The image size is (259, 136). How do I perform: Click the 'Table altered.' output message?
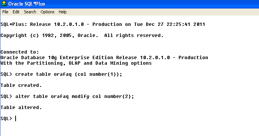pyautogui.click(x=21, y=108)
